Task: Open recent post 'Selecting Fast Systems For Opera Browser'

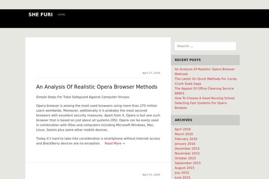Action: (x=200, y=105)
